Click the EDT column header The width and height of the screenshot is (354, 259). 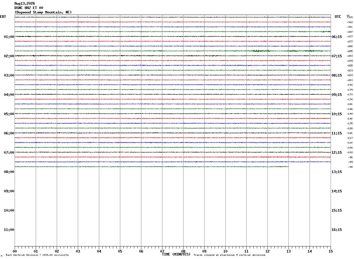3,17
